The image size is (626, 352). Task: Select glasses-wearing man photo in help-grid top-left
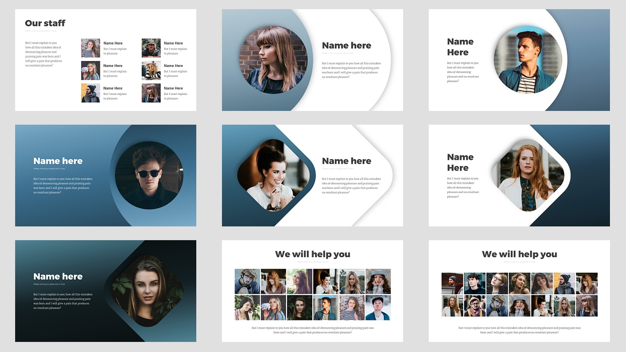pos(247,280)
